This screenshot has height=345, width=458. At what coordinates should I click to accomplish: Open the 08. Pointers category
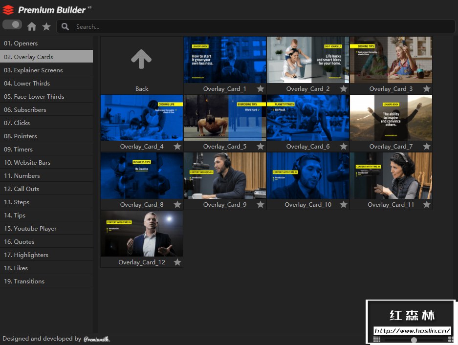click(46, 136)
